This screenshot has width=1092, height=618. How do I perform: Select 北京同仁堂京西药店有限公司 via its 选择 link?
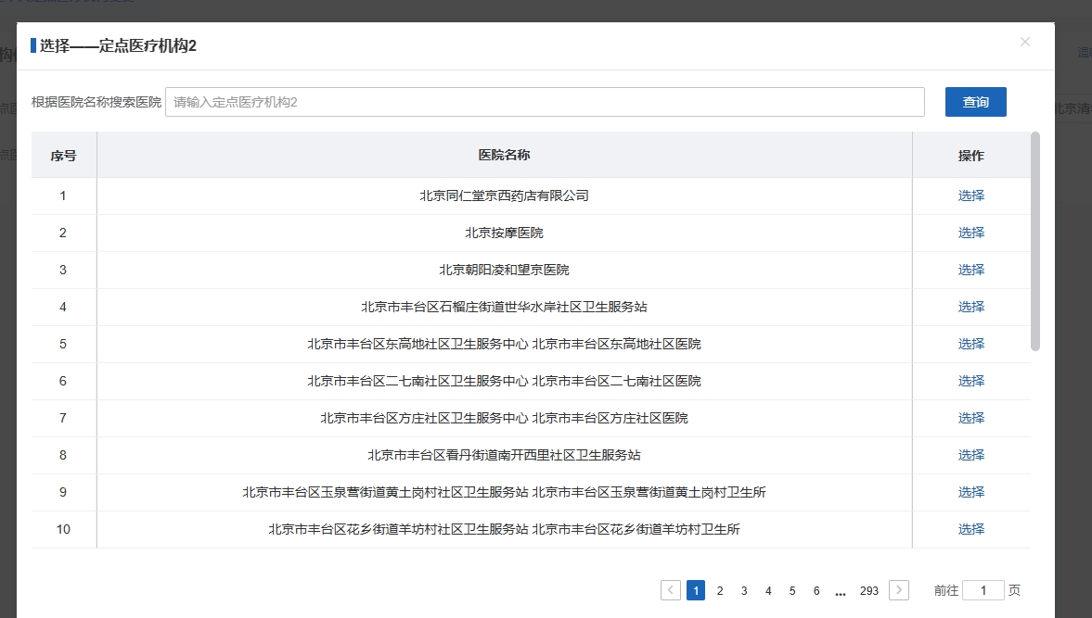pos(970,195)
